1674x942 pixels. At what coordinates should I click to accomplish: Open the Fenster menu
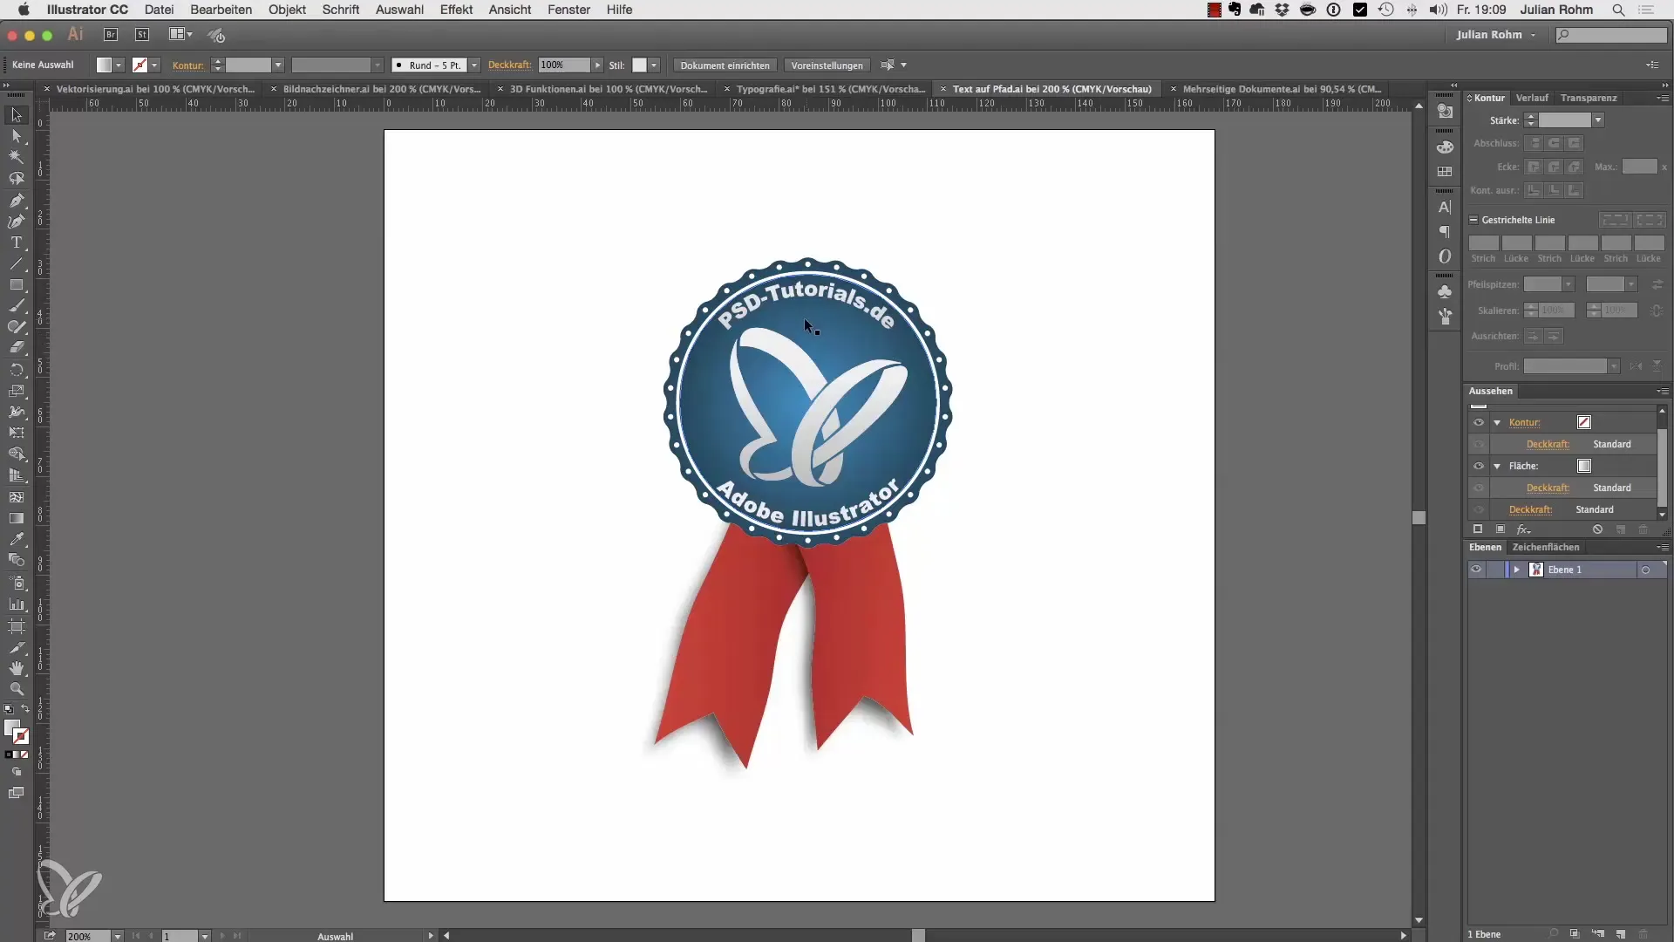[x=568, y=10]
